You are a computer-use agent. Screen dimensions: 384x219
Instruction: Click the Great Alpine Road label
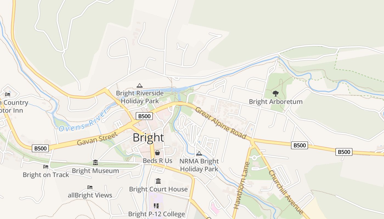click(221, 122)
